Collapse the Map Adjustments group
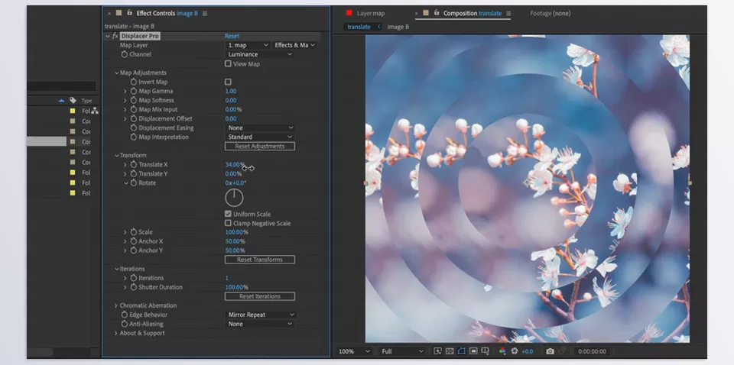This screenshot has width=734, height=365. (117, 73)
